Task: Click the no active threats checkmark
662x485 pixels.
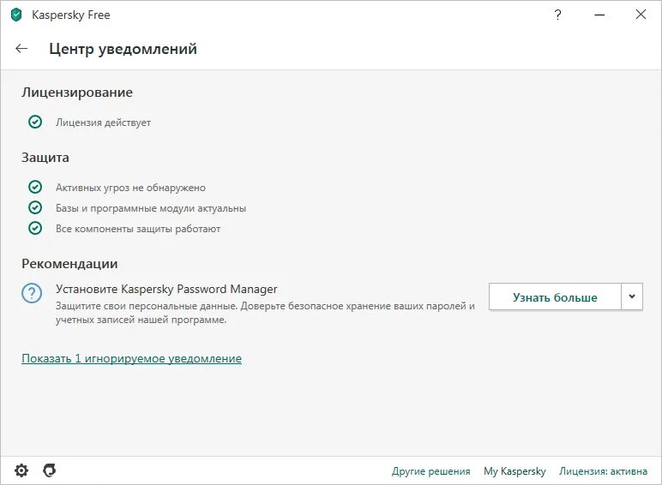Action: 35,187
